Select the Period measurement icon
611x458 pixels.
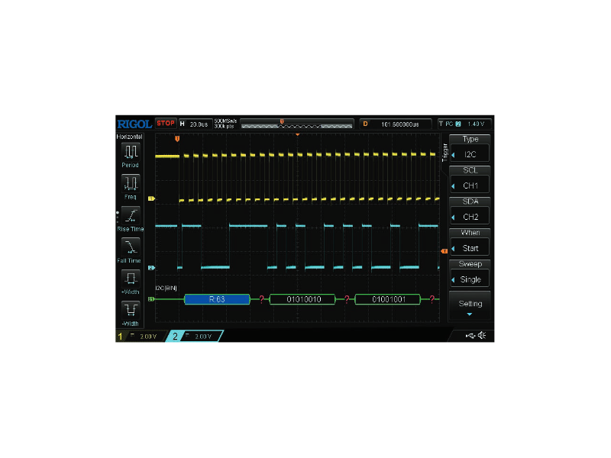click(x=131, y=153)
